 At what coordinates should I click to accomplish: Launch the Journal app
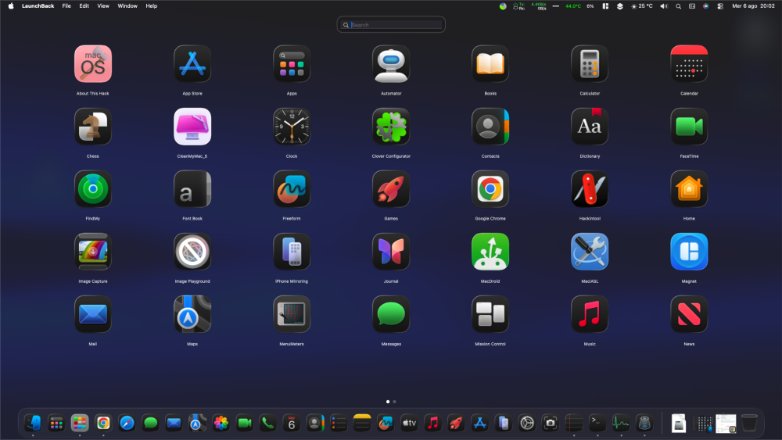click(x=391, y=252)
